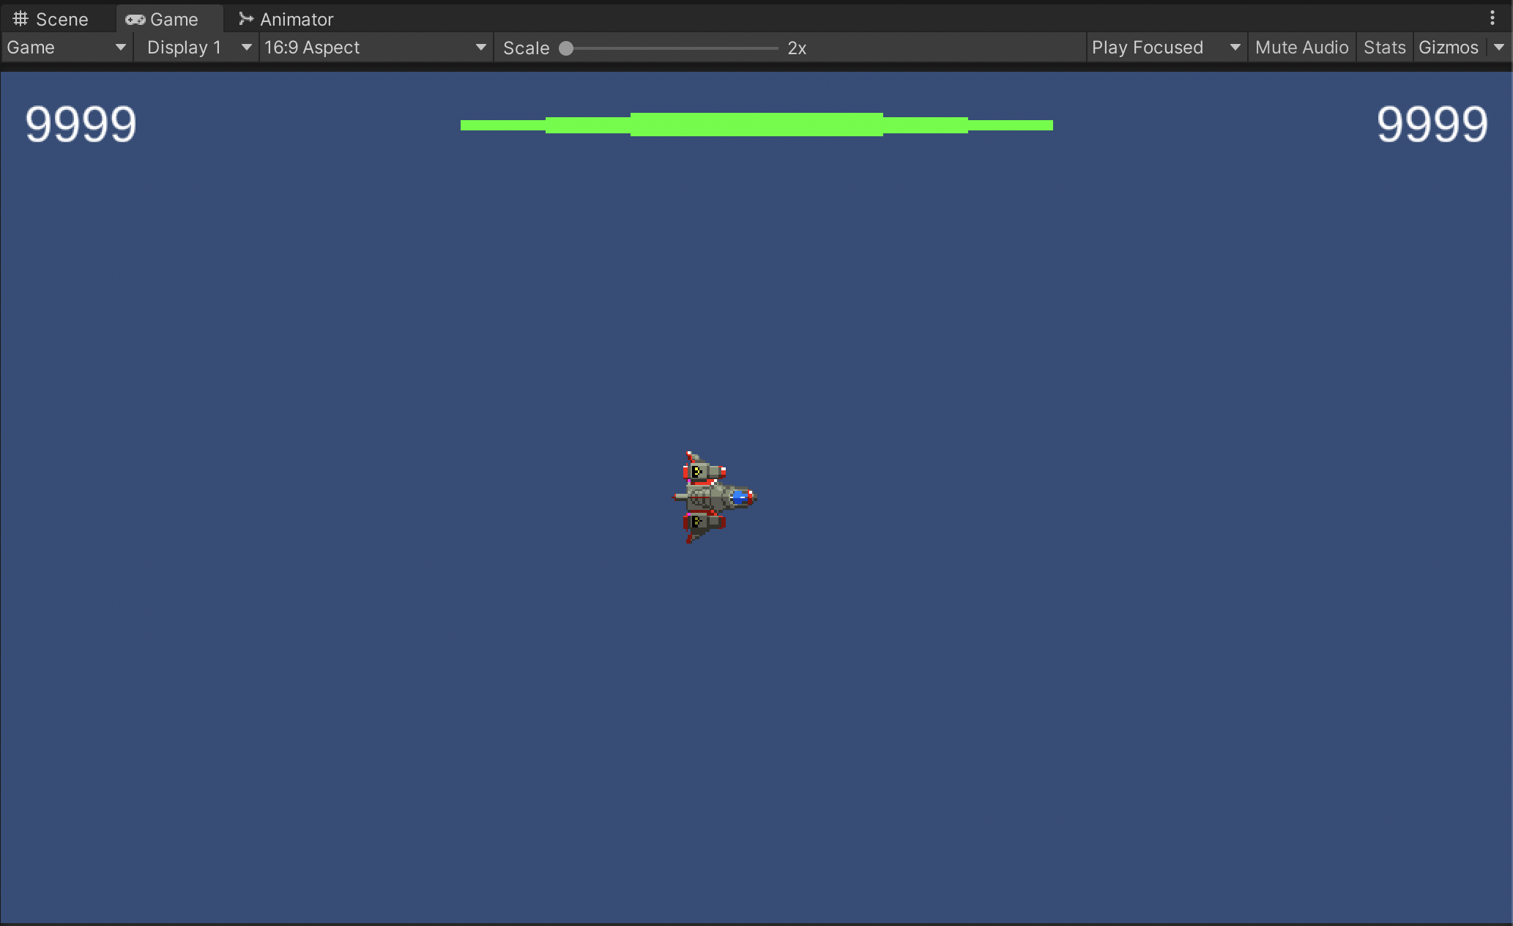This screenshot has width=1513, height=926.
Task: Open the Gizmos dropdown arrow
Action: (1499, 48)
